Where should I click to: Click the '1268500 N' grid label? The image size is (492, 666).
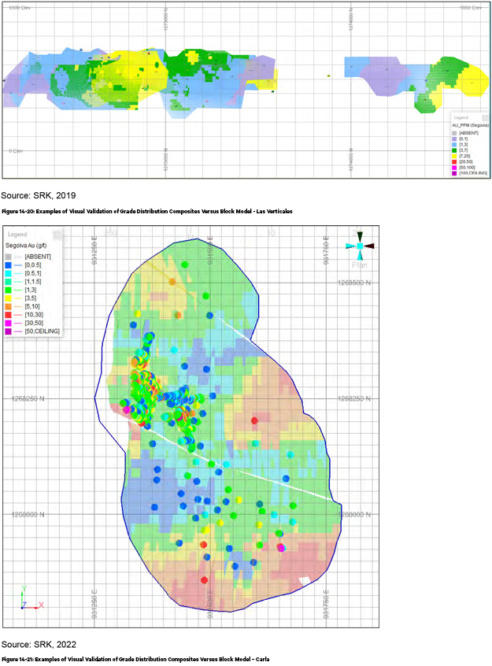[354, 283]
